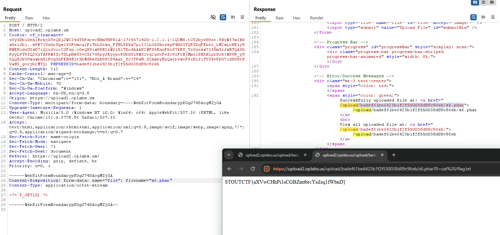
Task: Click "Successfully uploaded file at:" in Response
Action: pos(379,100)
